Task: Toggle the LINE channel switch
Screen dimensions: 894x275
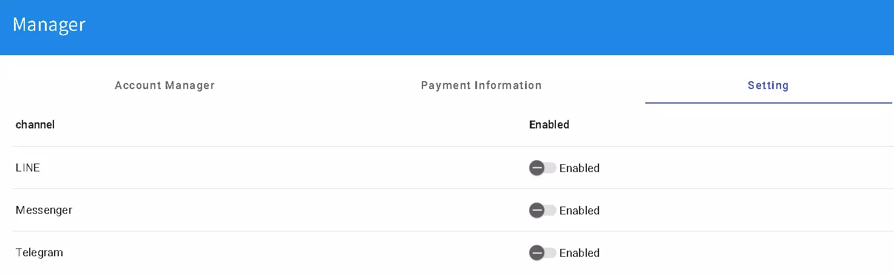Action: pyautogui.click(x=543, y=168)
